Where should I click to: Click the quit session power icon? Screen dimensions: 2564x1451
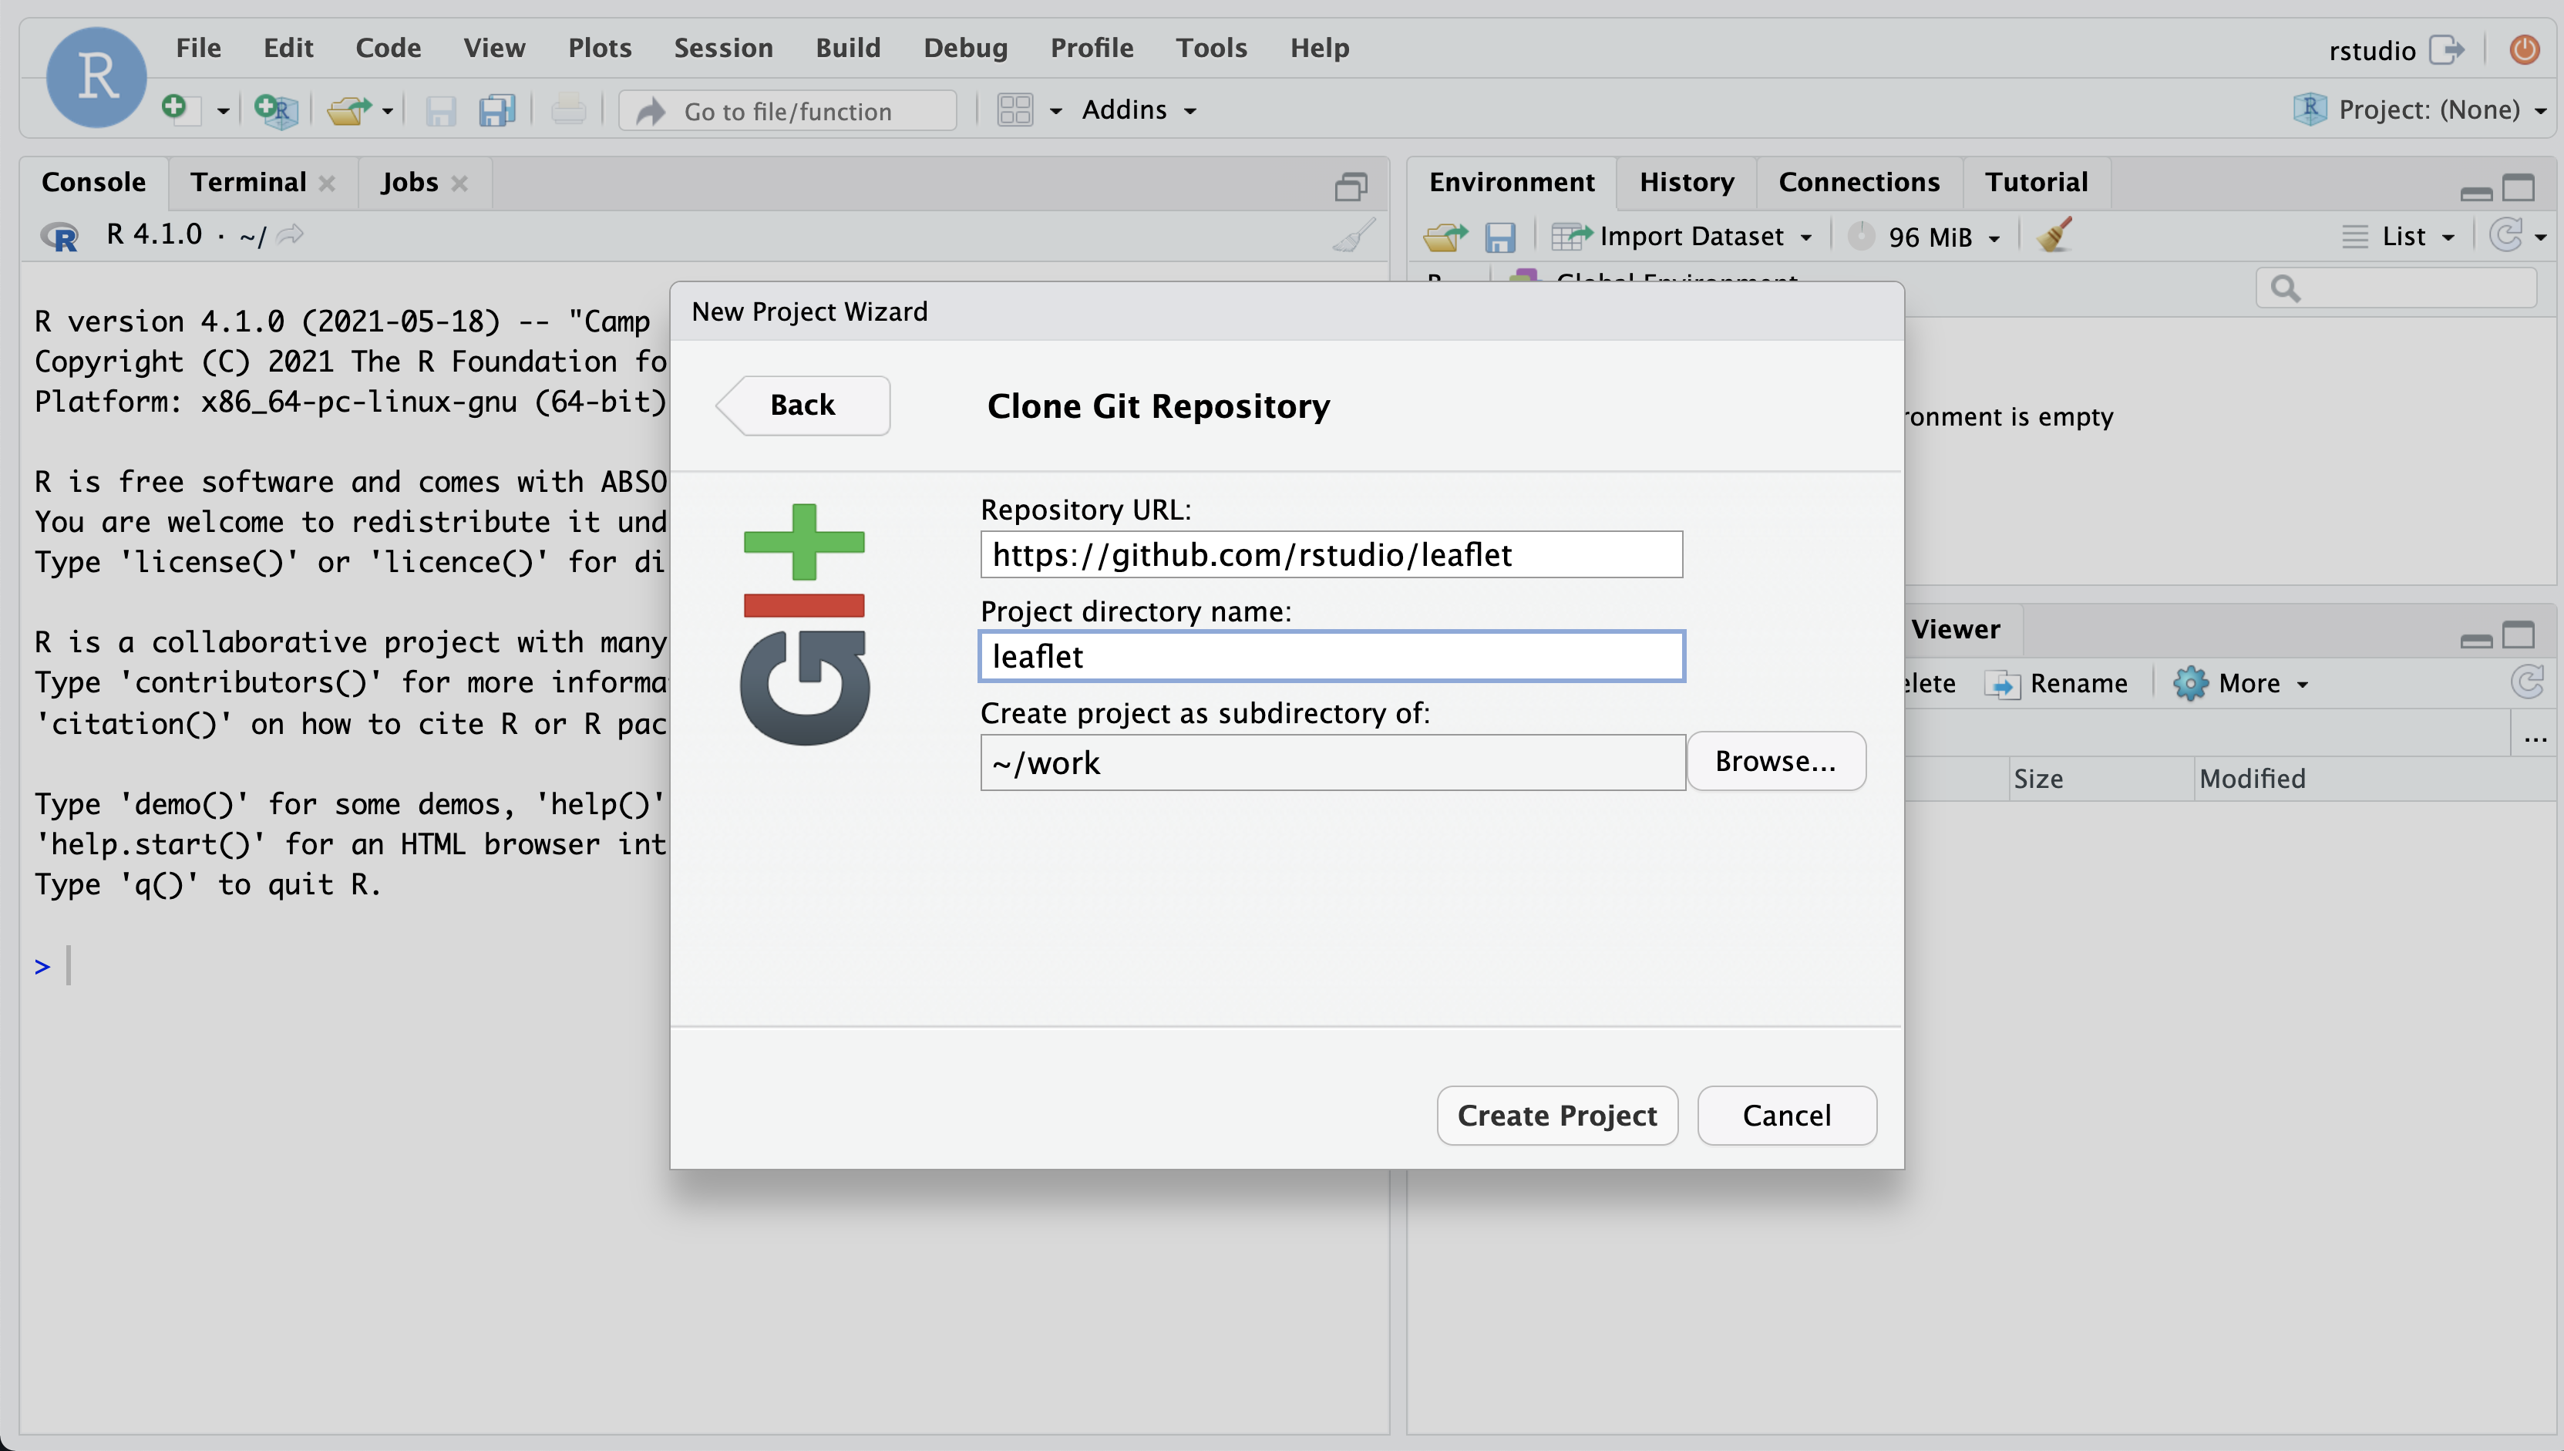pyautogui.click(x=2524, y=49)
